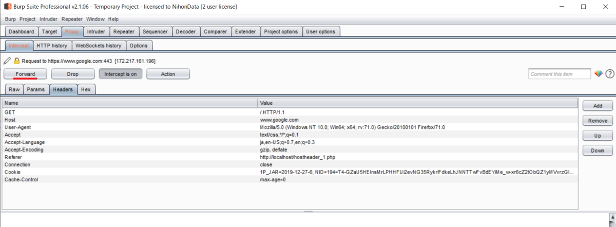Open the Decoder tab
616x227 pixels.
tap(186, 31)
